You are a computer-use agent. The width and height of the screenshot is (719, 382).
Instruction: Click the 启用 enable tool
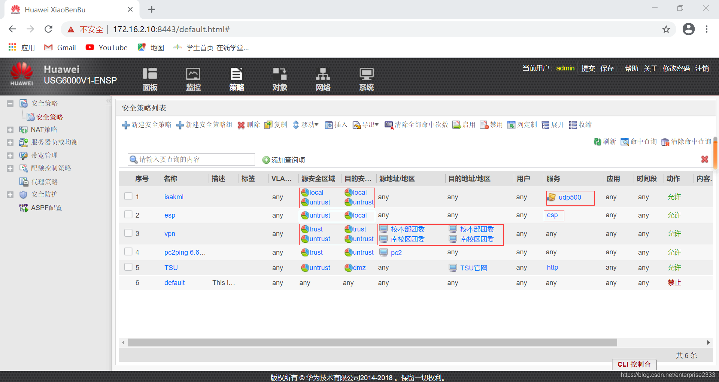coord(464,125)
